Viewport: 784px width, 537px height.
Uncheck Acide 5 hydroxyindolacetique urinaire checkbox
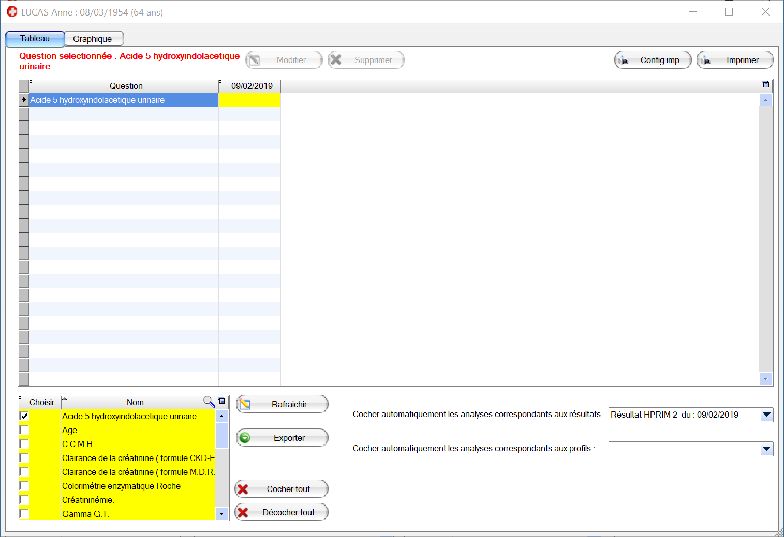point(24,416)
